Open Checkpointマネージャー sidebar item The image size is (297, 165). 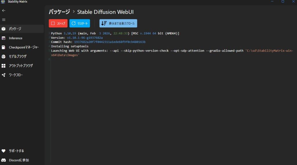22,47
